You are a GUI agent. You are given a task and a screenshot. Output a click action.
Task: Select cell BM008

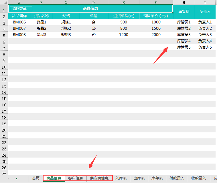click(19, 35)
